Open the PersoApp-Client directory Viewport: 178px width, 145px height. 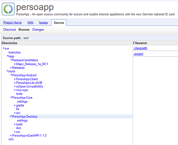[x=27, y=79]
